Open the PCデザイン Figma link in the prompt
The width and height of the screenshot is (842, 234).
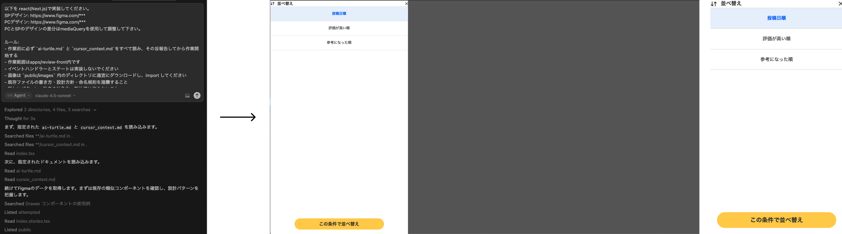point(58,22)
